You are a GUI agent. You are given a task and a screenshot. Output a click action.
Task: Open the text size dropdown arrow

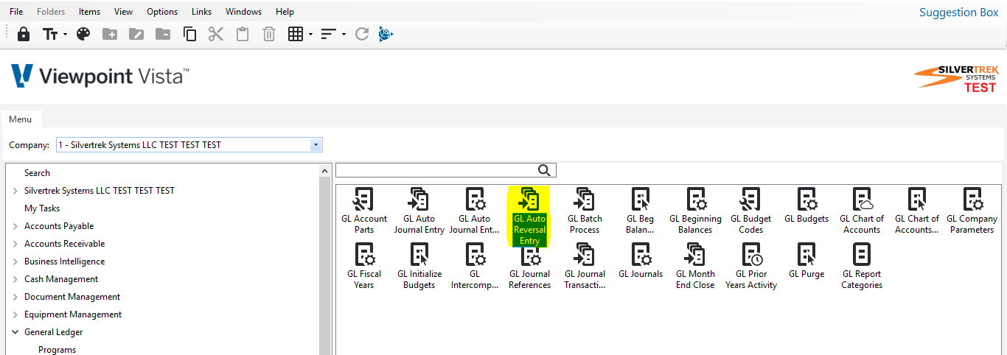click(x=65, y=35)
